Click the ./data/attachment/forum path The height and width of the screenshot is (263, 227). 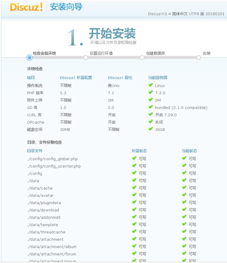[52, 254]
